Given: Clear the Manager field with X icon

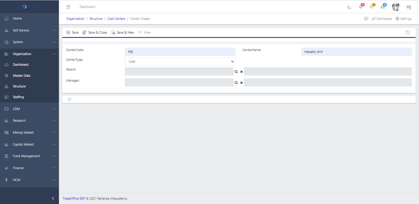Looking at the screenshot, I should 241,83.
